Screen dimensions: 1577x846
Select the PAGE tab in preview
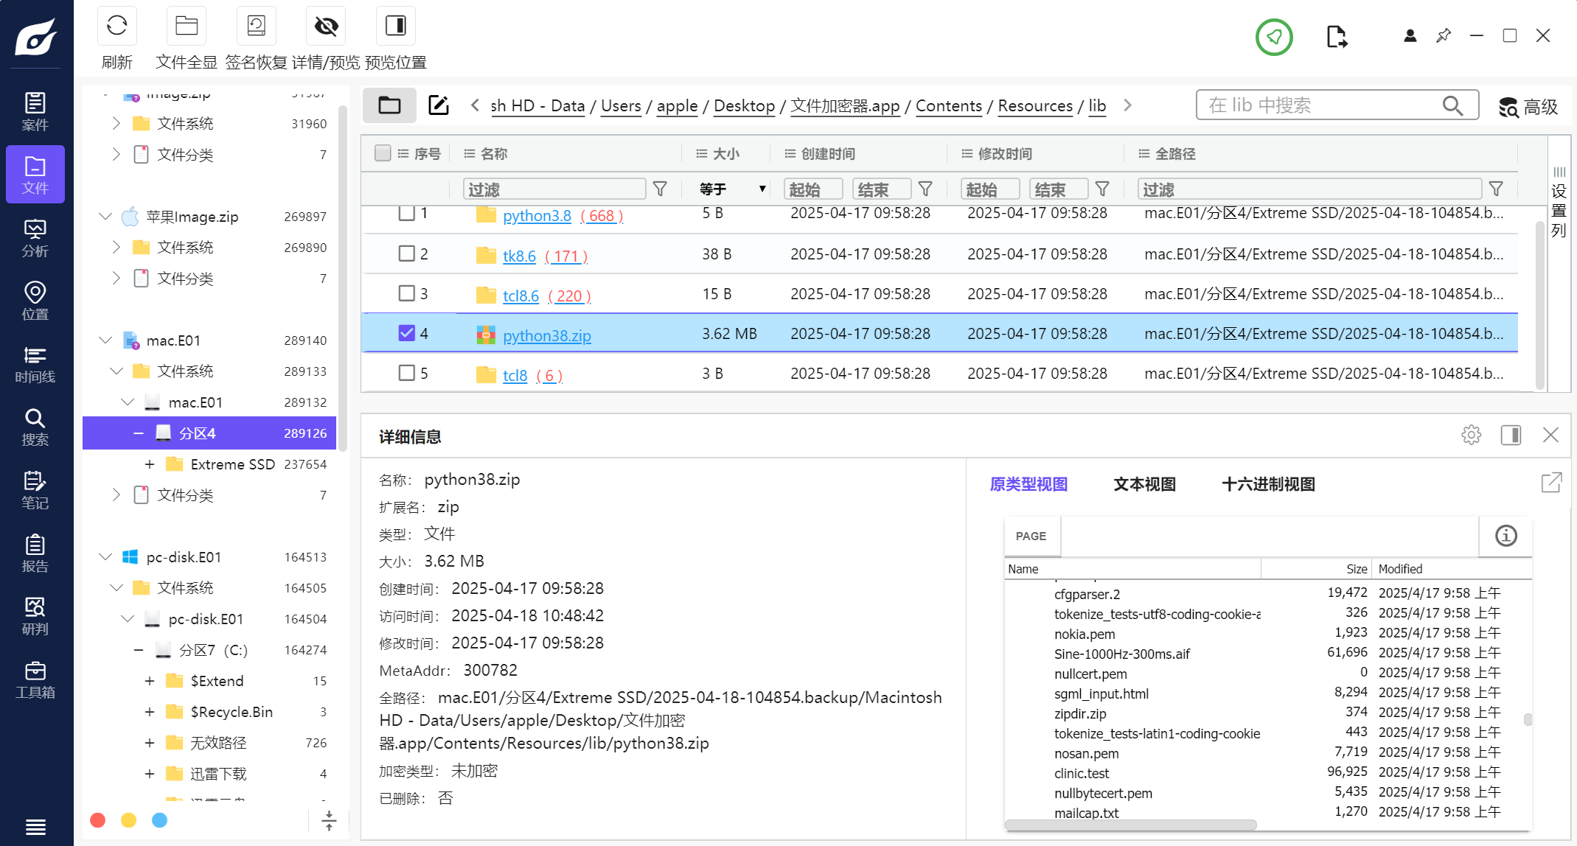(1031, 536)
